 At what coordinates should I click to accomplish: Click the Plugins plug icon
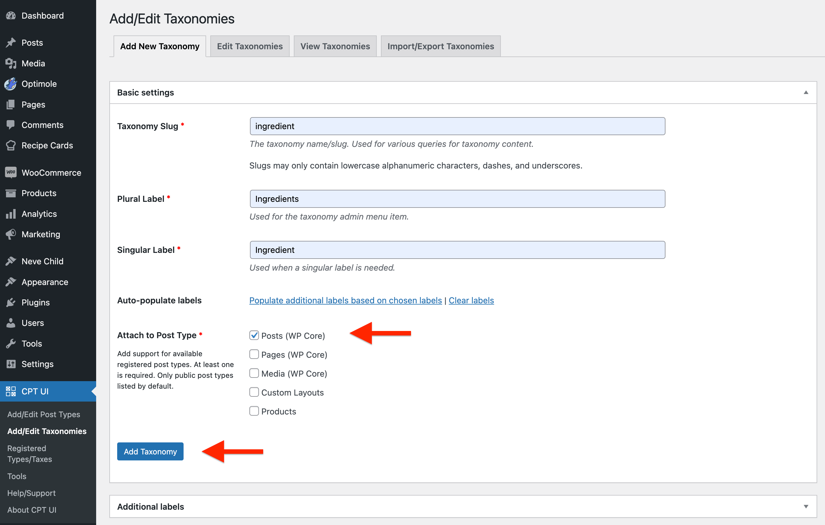click(11, 302)
